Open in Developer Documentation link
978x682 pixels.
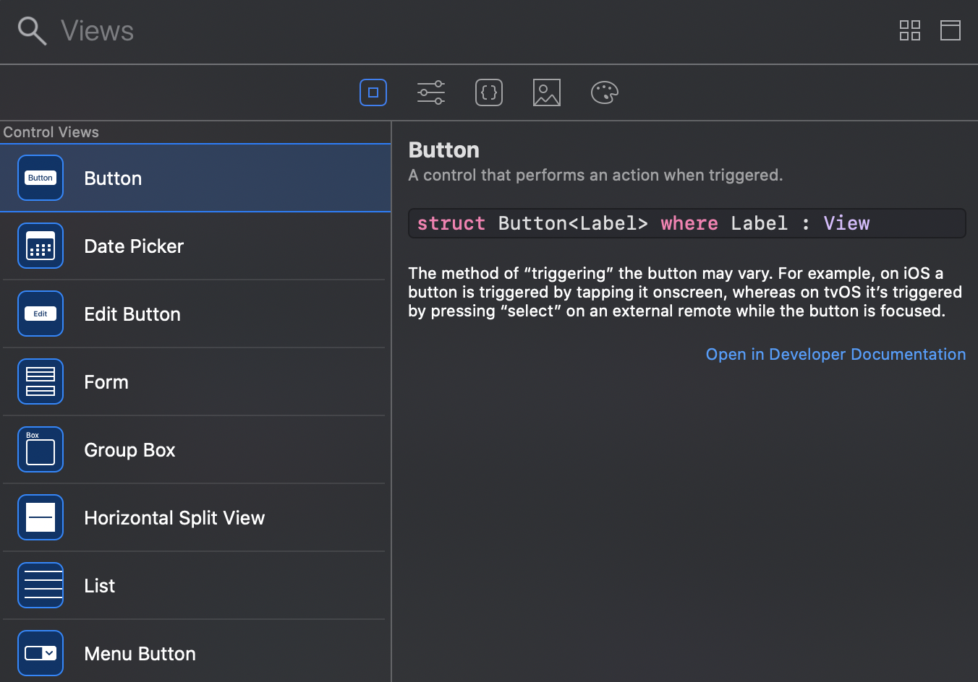pos(835,355)
